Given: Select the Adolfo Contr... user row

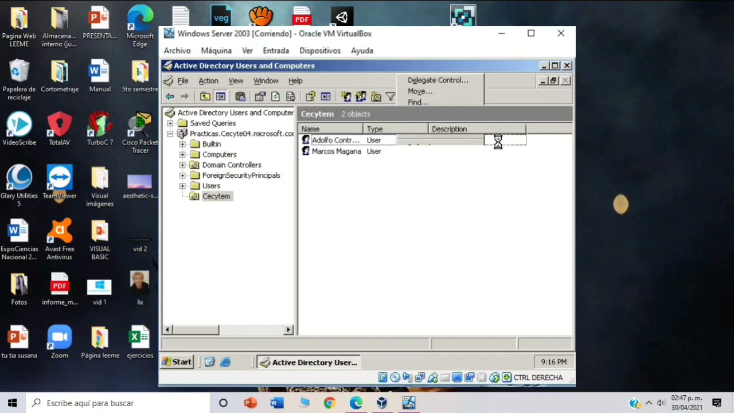Looking at the screenshot, I should coord(335,140).
